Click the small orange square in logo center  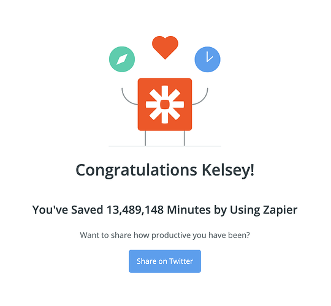coord(165,105)
